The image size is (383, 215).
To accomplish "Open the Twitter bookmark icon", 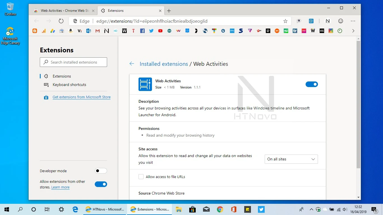I will tap(151, 31).
